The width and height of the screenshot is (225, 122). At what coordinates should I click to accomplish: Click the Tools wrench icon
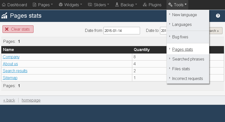click(170, 5)
